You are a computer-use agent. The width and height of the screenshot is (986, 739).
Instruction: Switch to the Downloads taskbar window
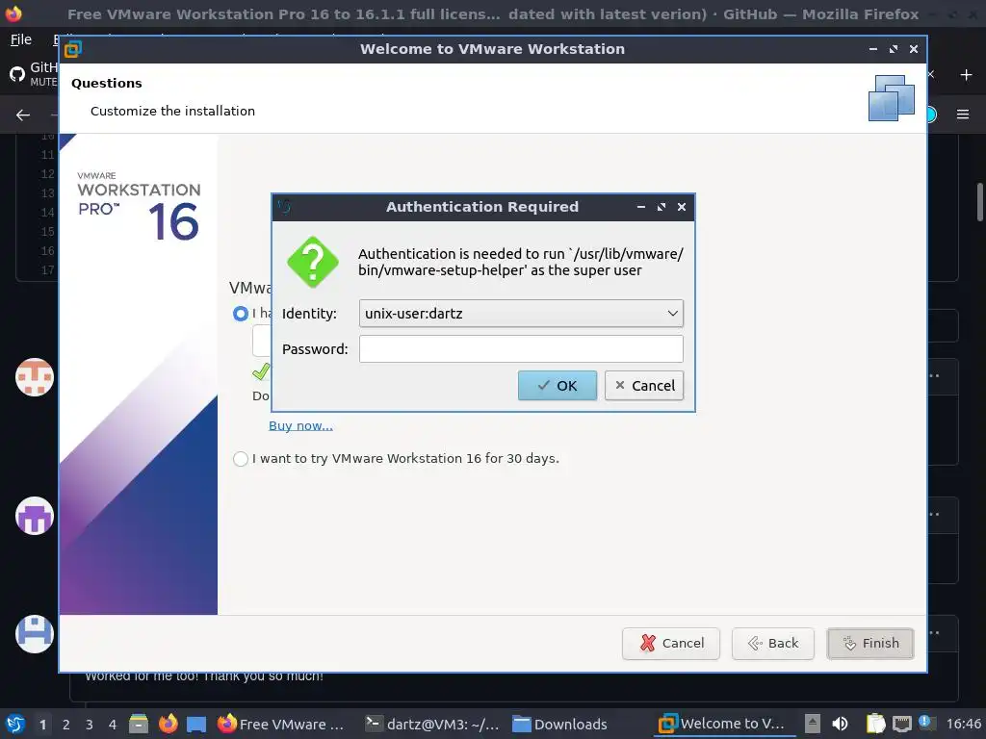pyautogui.click(x=559, y=724)
